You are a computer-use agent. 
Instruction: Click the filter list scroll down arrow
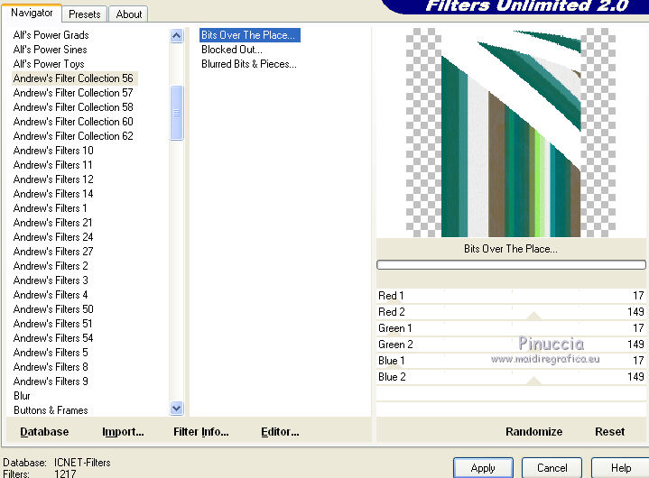tap(176, 409)
